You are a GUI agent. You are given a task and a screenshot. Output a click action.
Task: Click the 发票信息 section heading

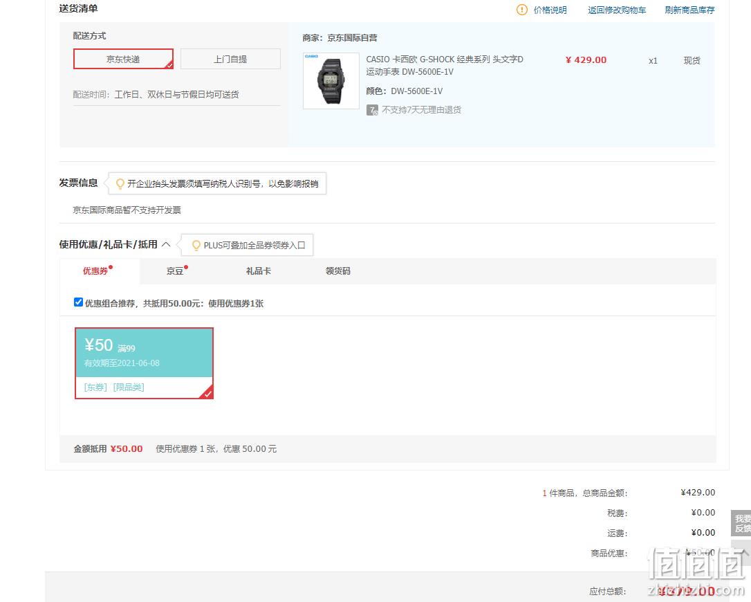click(78, 183)
